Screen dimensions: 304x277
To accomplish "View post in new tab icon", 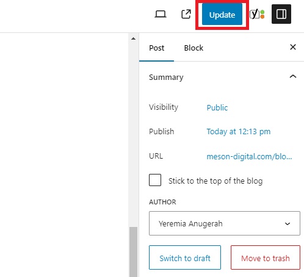I will coord(186,14).
